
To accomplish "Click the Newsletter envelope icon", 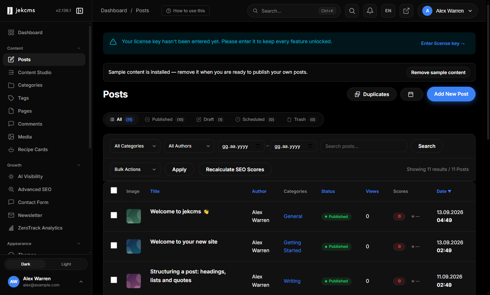I will (11, 215).
